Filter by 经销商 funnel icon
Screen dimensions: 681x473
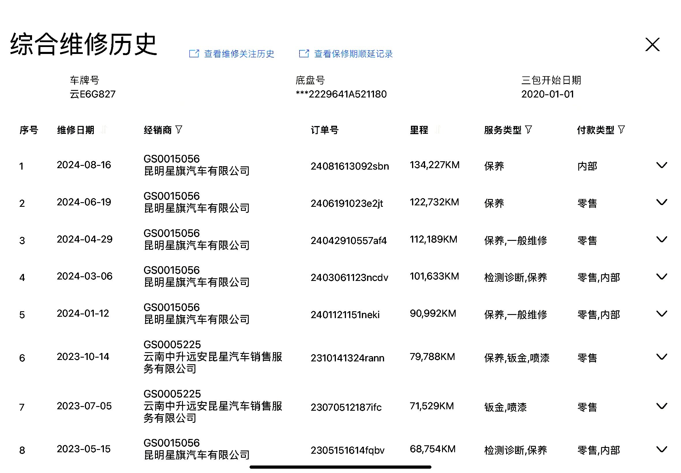(x=179, y=129)
